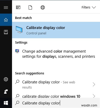Click the search box with 'Calibrate display color'
100x108 pixels.
[x=56, y=103]
